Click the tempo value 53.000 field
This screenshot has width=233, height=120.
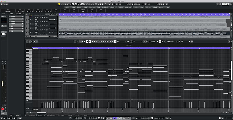pyautogui.click(x=156, y=118)
